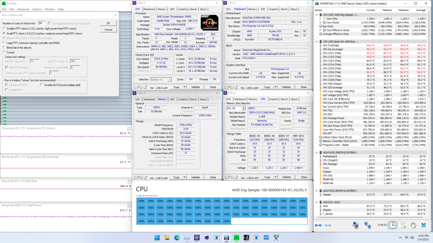Click the blue X icon in HWiNFO toolbar
The width and height of the screenshot is (433, 243).
click(x=424, y=225)
